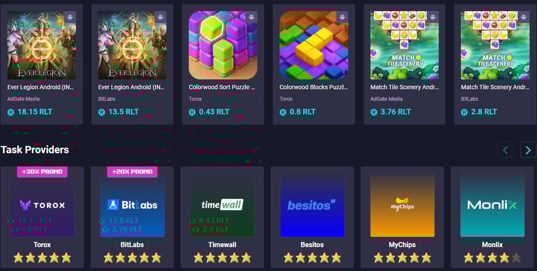Open the MyChips provider logo tile
This screenshot has height=271, width=537.
402,204
